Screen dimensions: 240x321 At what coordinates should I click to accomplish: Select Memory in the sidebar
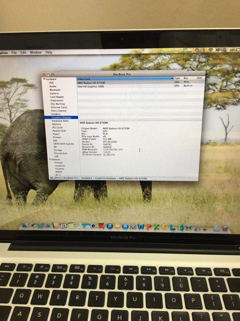pos(57,124)
